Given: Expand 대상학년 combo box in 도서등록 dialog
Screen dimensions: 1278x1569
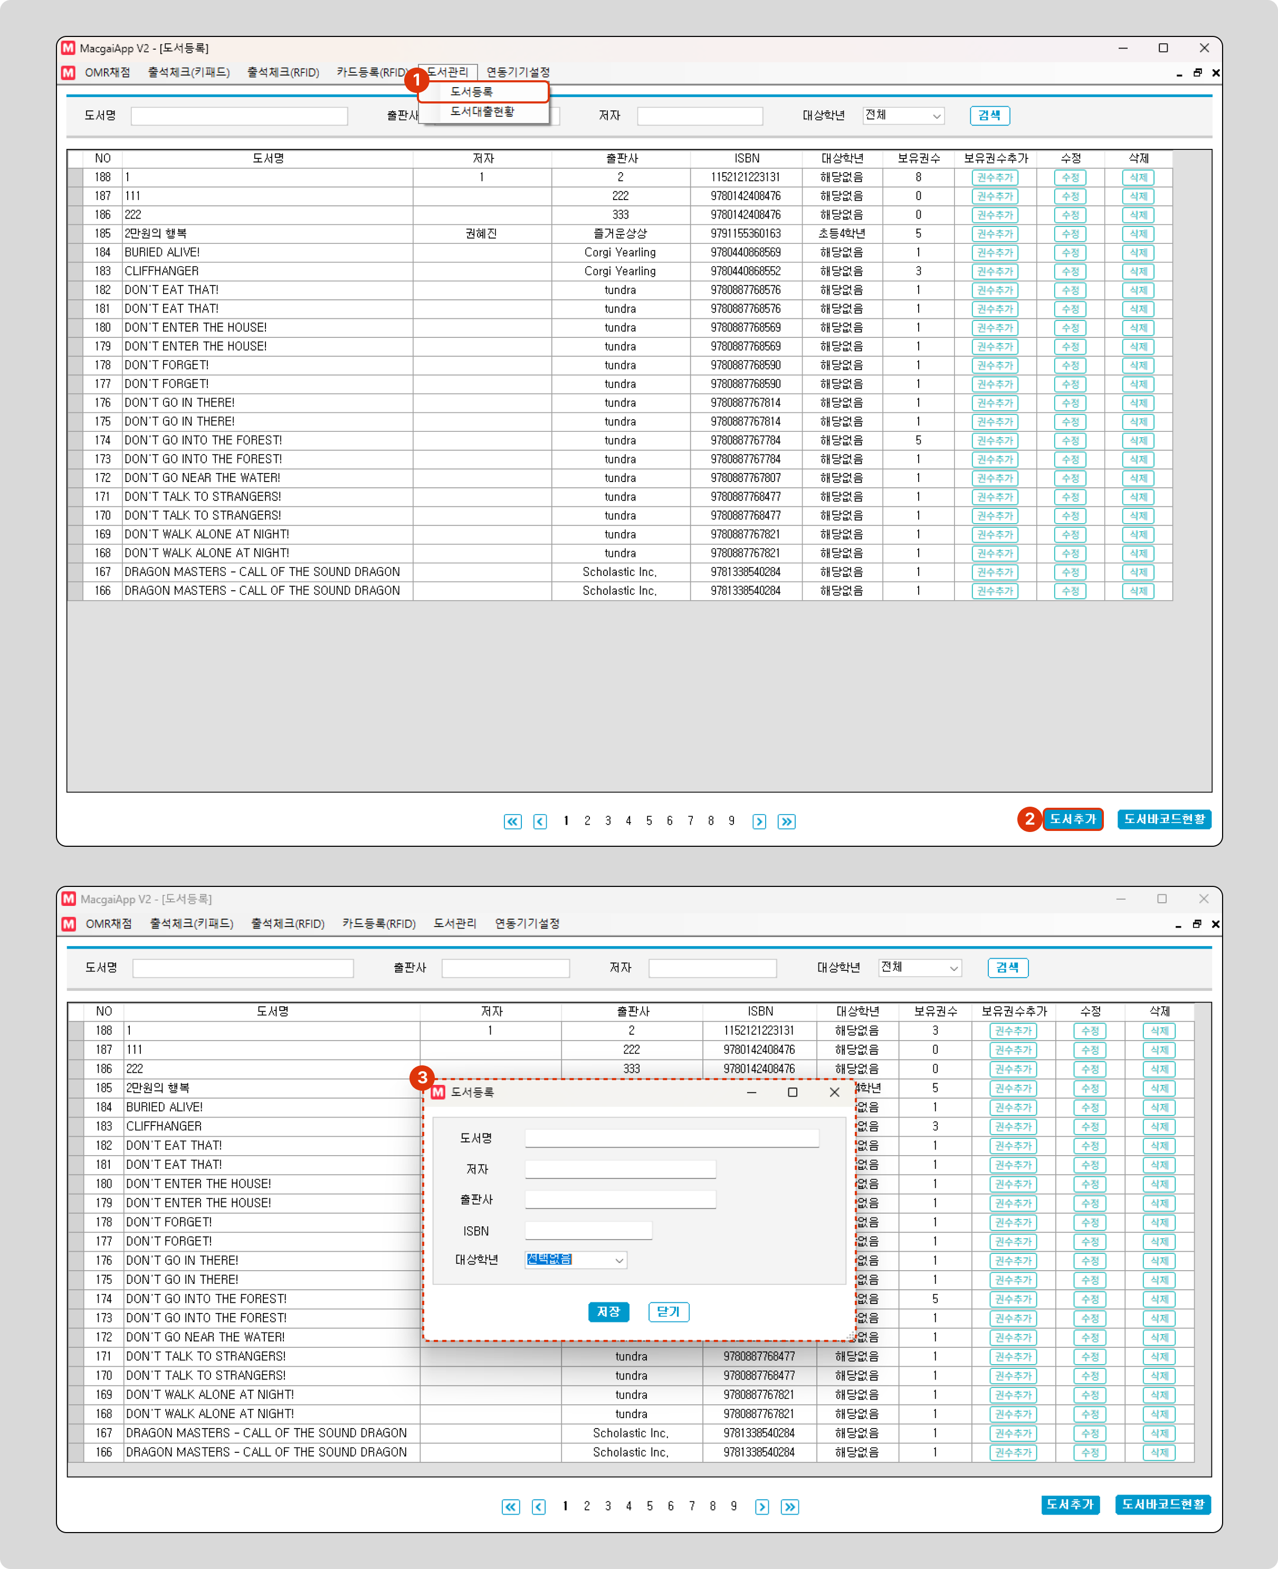Looking at the screenshot, I should click(x=619, y=1260).
